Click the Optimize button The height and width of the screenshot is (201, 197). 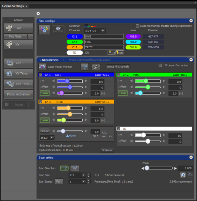107,150
